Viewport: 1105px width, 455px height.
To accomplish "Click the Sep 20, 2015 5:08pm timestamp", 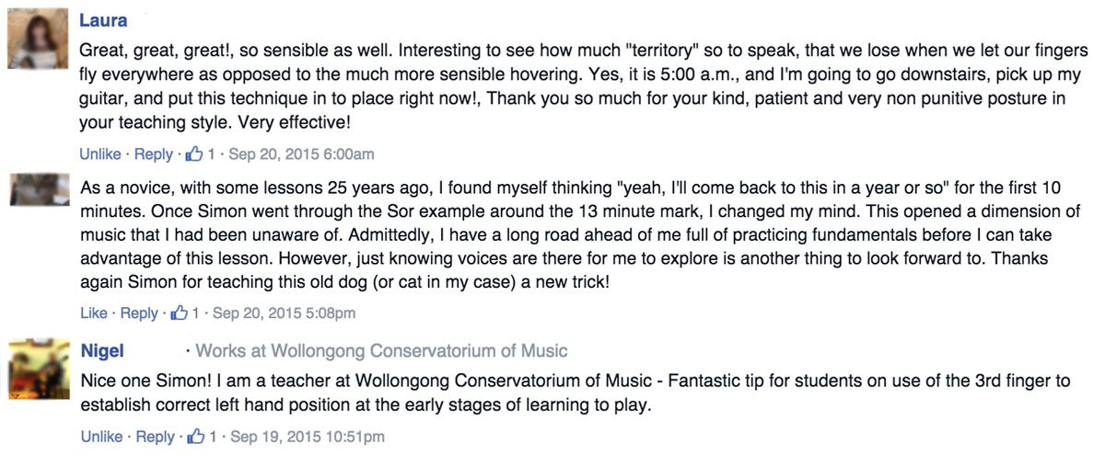I will (284, 313).
